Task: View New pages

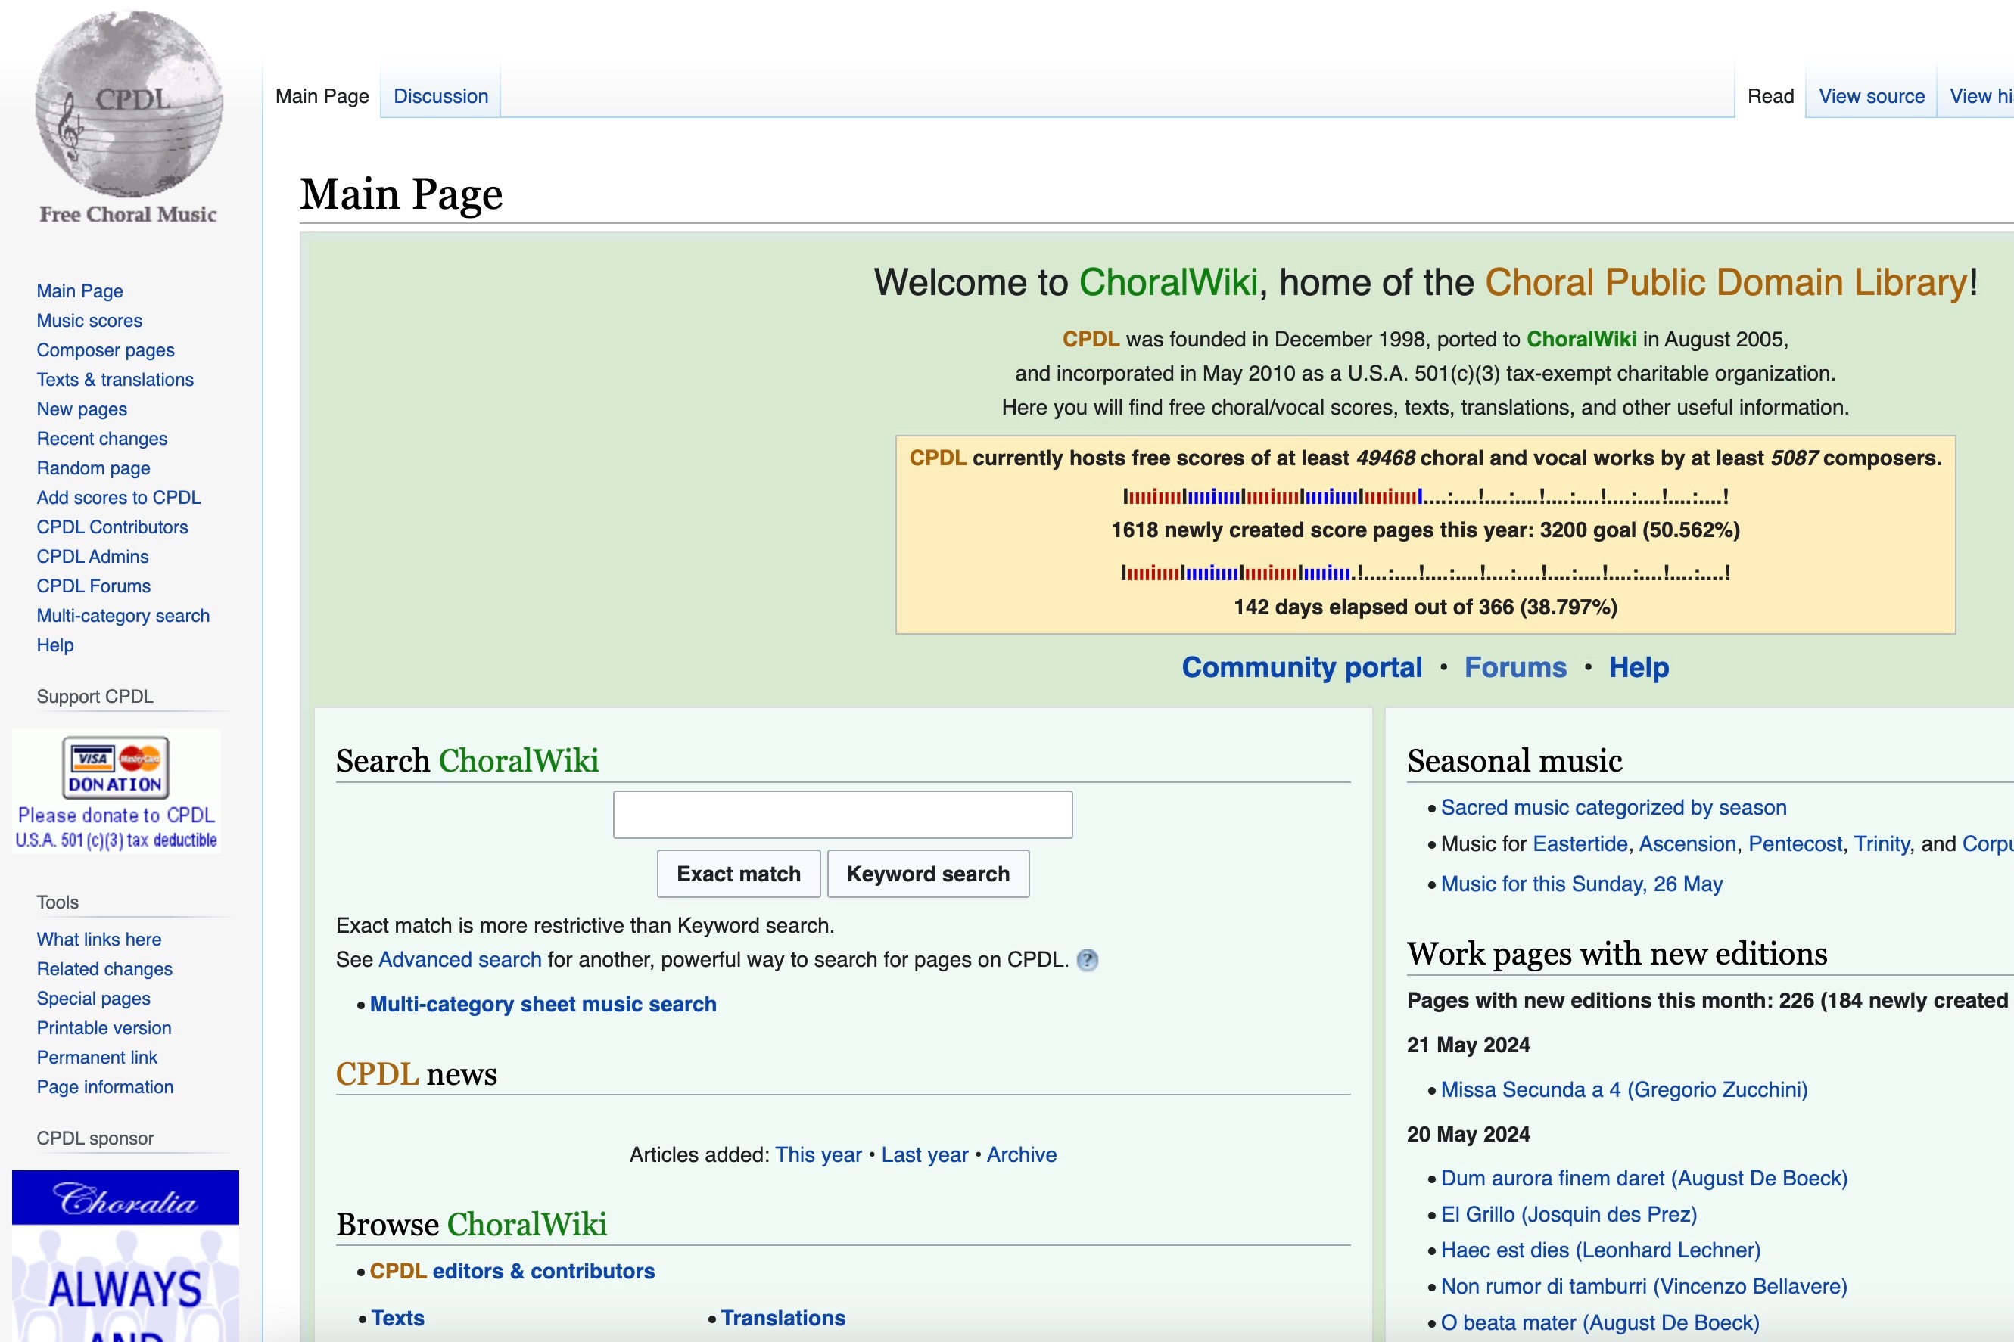Action: coord(81,409)
